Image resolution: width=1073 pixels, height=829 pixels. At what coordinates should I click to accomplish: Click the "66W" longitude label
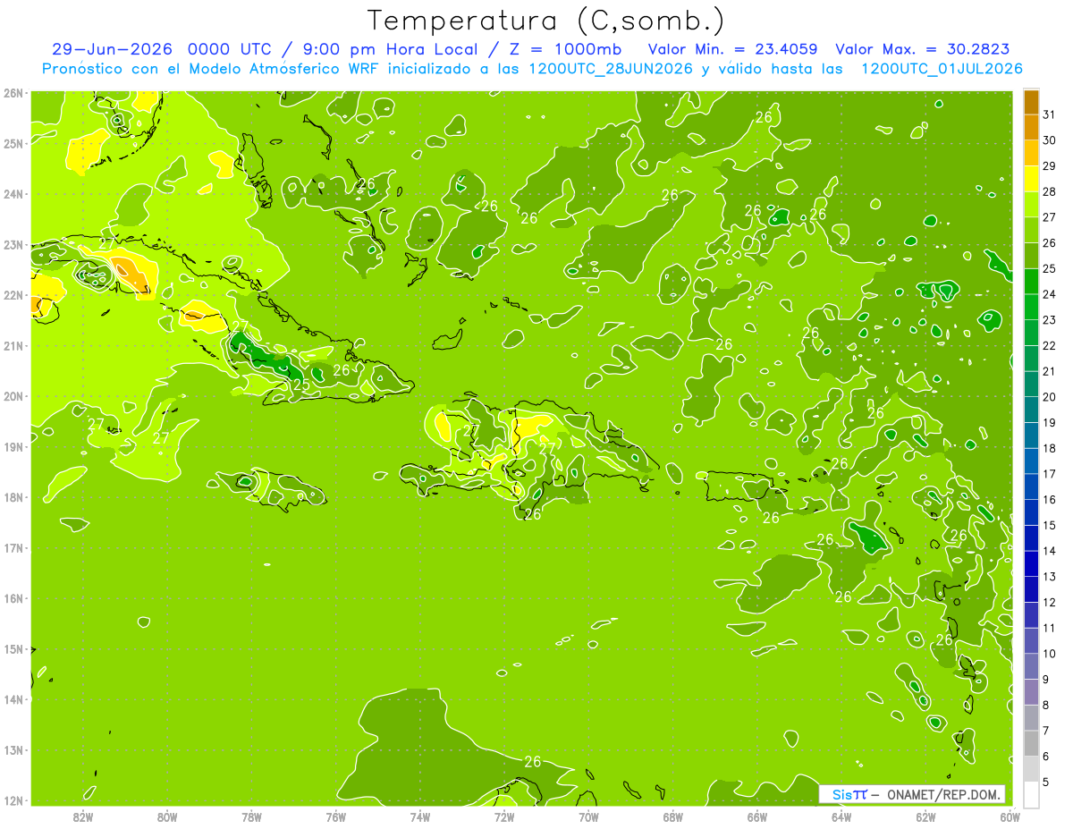point(757,816)
